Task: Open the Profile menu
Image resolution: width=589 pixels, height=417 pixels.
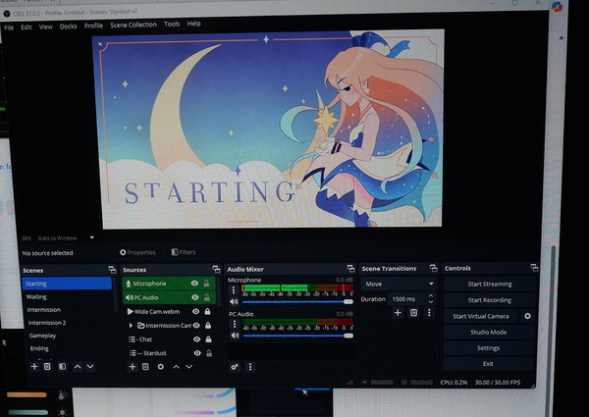Action: coord(93,26)
